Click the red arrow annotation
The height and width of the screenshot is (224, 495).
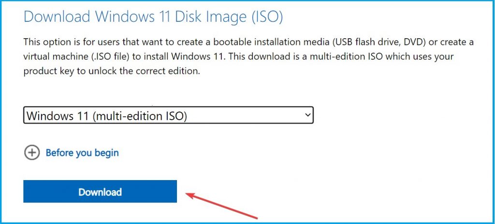(x=221, y=205)
